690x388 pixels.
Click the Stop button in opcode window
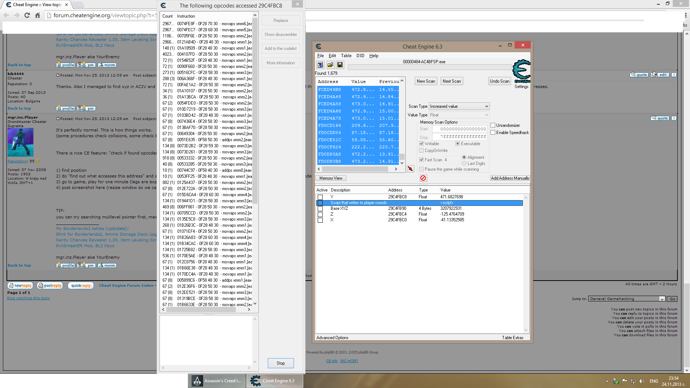coord(281,362)
